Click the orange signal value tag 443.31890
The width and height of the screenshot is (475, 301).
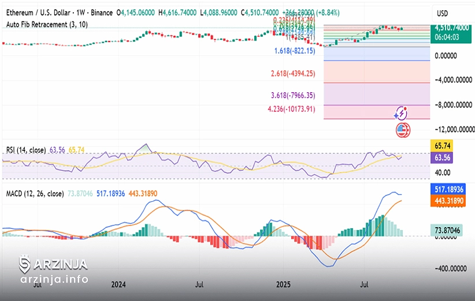452,200
